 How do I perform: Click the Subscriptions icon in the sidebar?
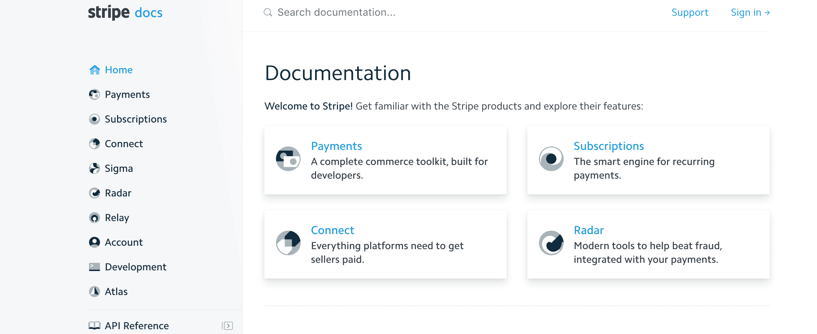pos(95,119)
